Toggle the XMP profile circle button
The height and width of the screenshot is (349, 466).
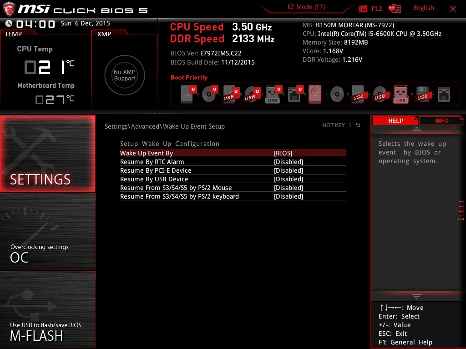point(125,75)
